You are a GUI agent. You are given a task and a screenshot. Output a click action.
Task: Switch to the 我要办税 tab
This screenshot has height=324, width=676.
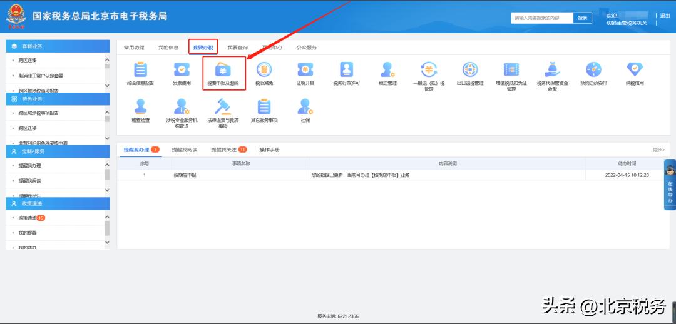point(203,48)
